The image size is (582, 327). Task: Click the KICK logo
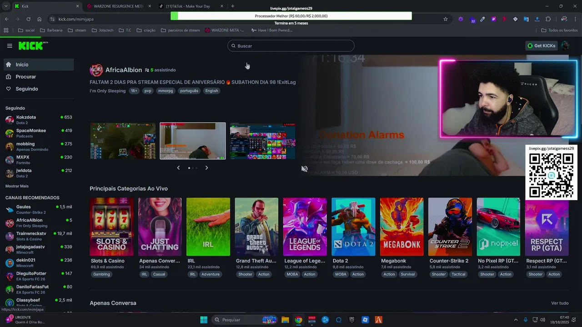tap(33, 45)
